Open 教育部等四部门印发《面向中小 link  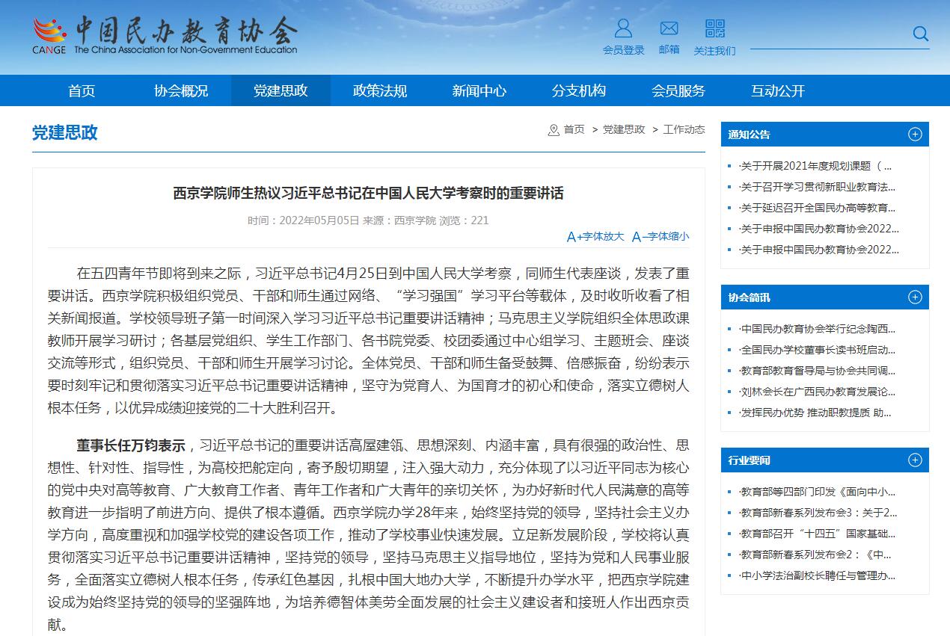(818, 492)
